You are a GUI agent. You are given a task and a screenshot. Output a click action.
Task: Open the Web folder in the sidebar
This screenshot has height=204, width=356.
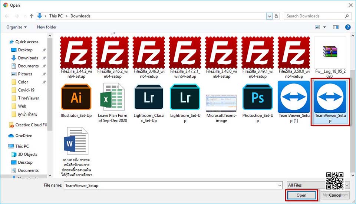point(19,106)
